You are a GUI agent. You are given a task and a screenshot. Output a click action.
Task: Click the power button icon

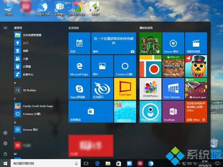(x=5, y=154)
